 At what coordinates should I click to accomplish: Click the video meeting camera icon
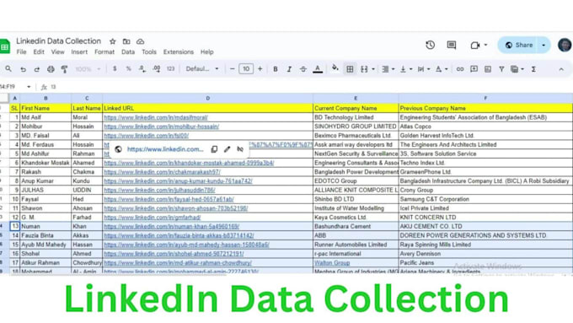[474, 45]
